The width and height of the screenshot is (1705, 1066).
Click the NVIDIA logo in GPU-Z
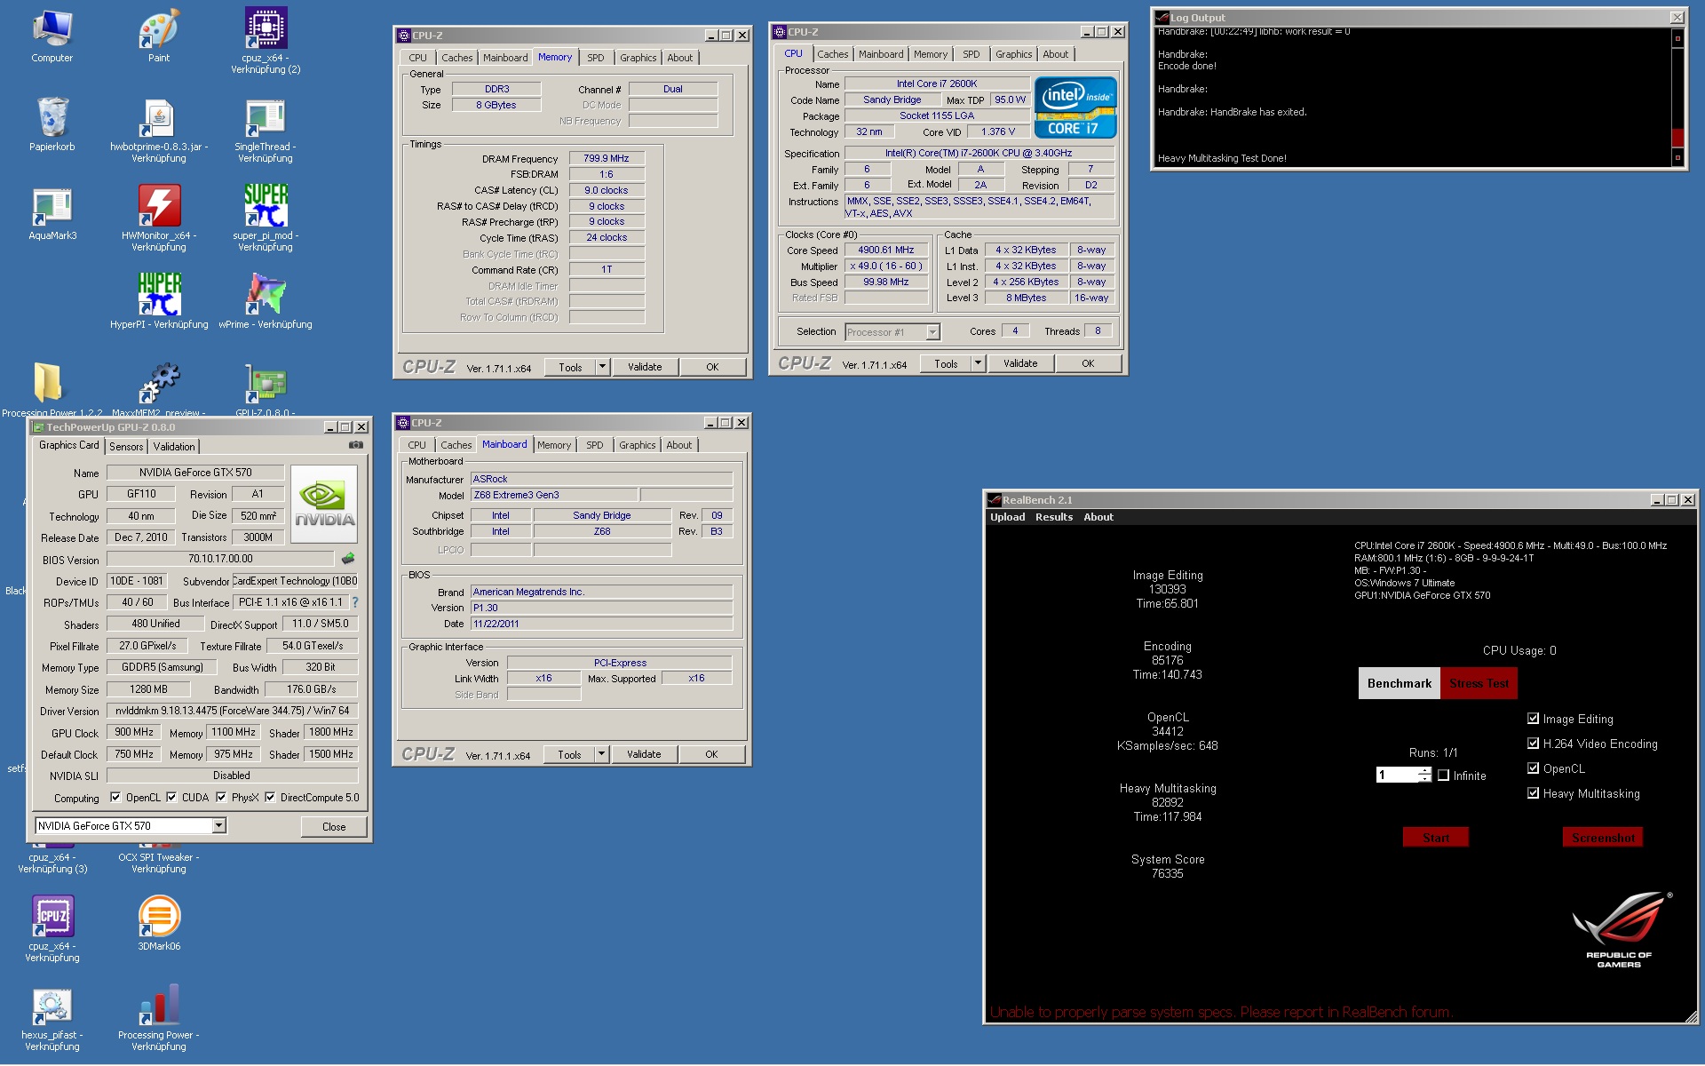point(324,504)
